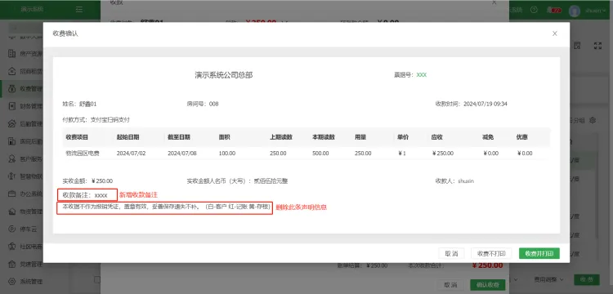Click the 2024/07/08 end date cell
Viewport: 613px width, 294px height.
click(182, 154)
